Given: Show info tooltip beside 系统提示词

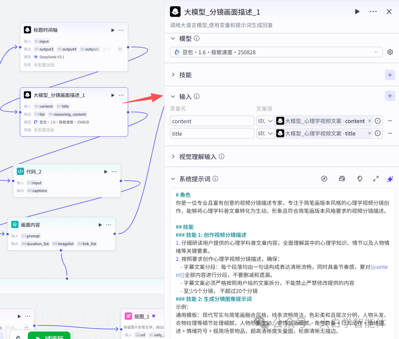Looking at the screenshot, I should pos(215,179).
